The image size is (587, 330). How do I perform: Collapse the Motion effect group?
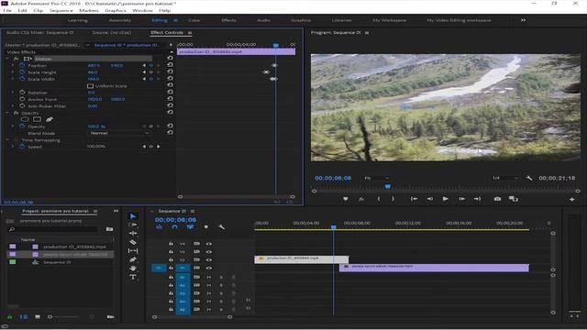pyautogui.click(x=7, y=59)
